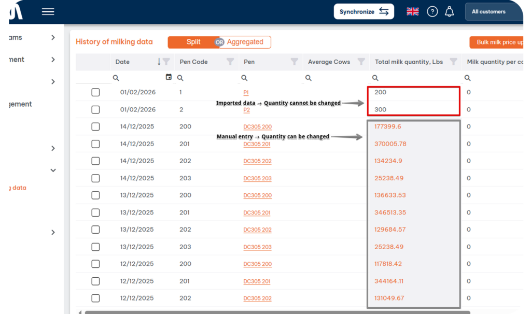
Task: Edit quantity 131049.67
Action: point(389,298)
